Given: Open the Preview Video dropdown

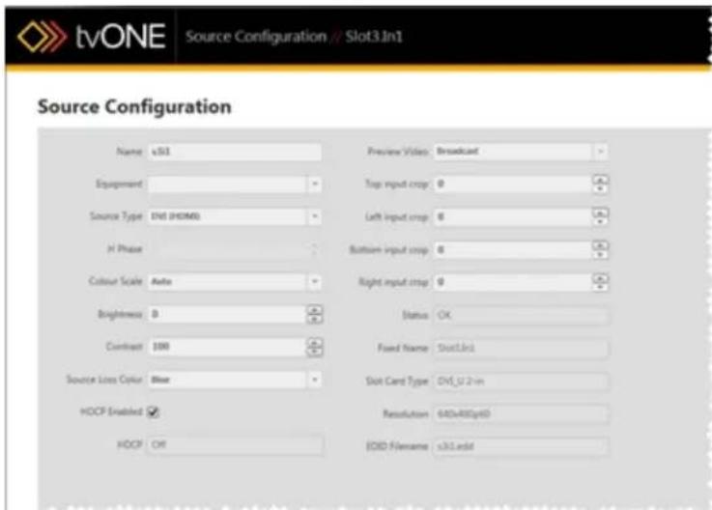Looking at the screenshot, I should coord(601,152).
